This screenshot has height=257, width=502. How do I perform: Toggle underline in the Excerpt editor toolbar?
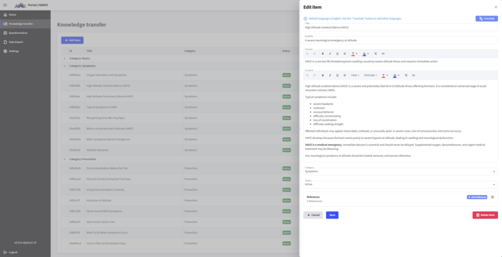(x=337, y=53)
